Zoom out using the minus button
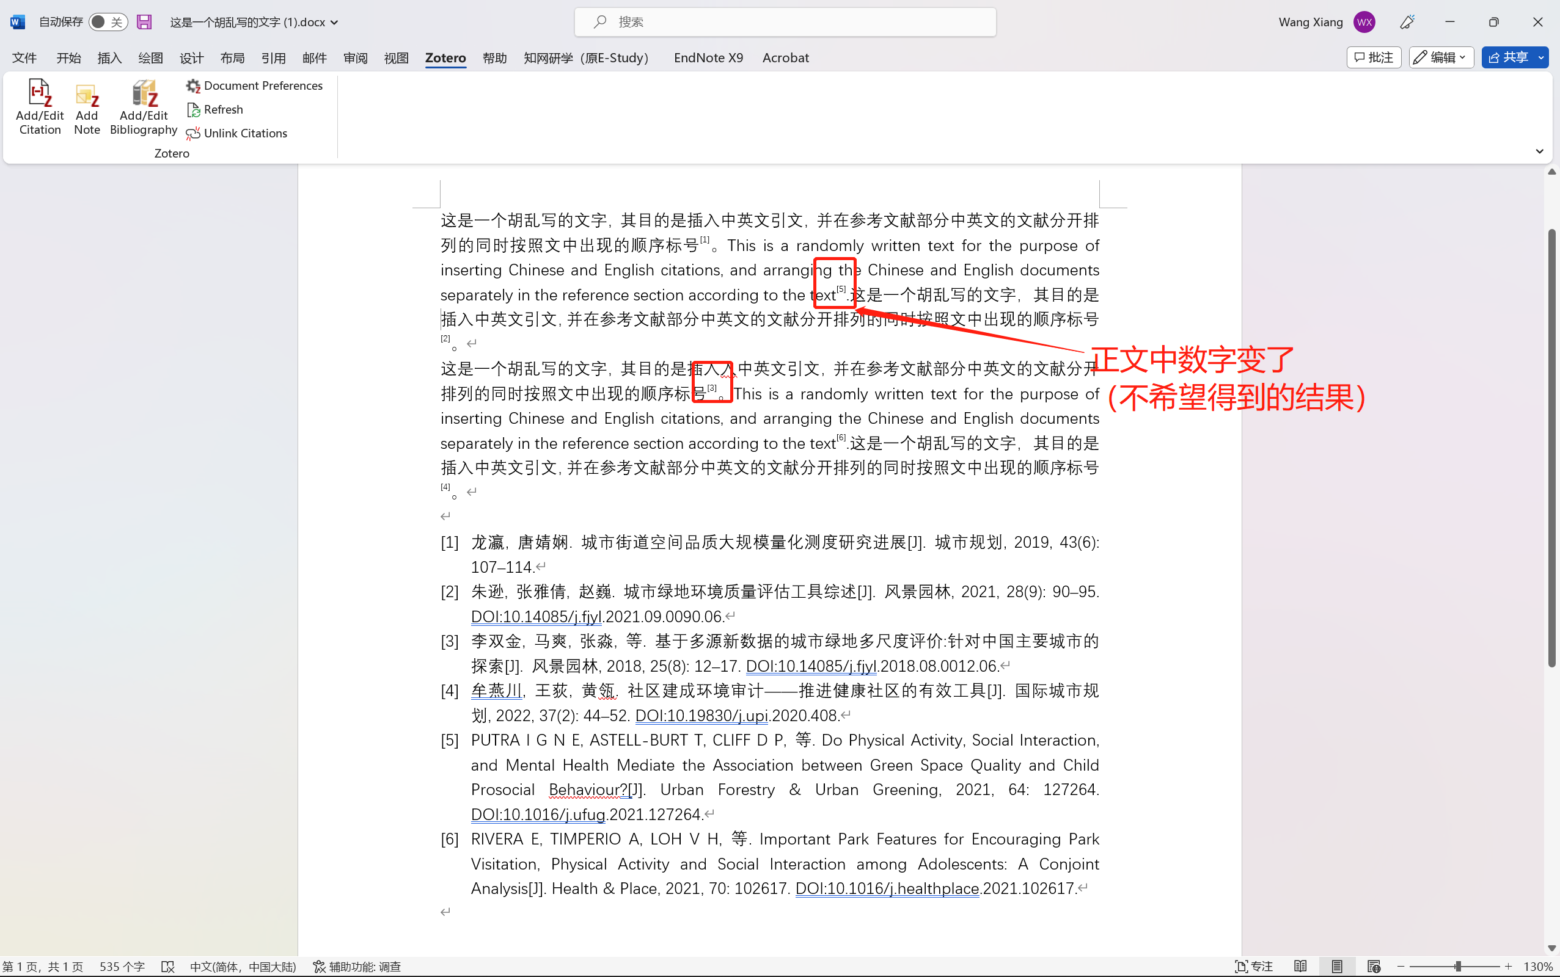The image size is (1560, 977). [1401, 967]
